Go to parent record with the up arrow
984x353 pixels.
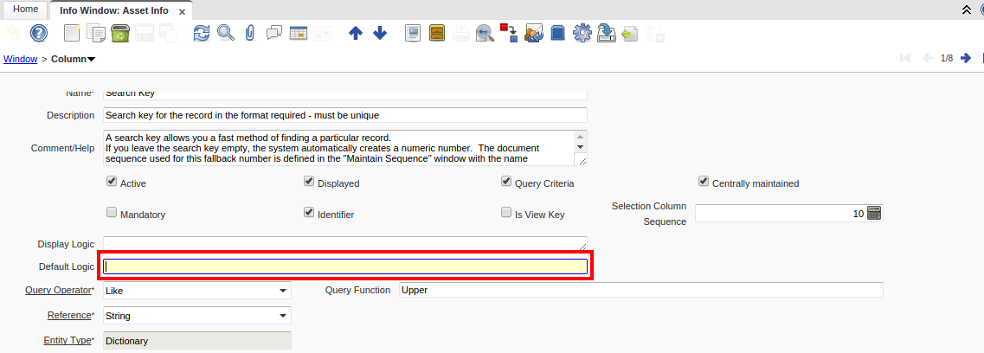[x=356, y=33]
